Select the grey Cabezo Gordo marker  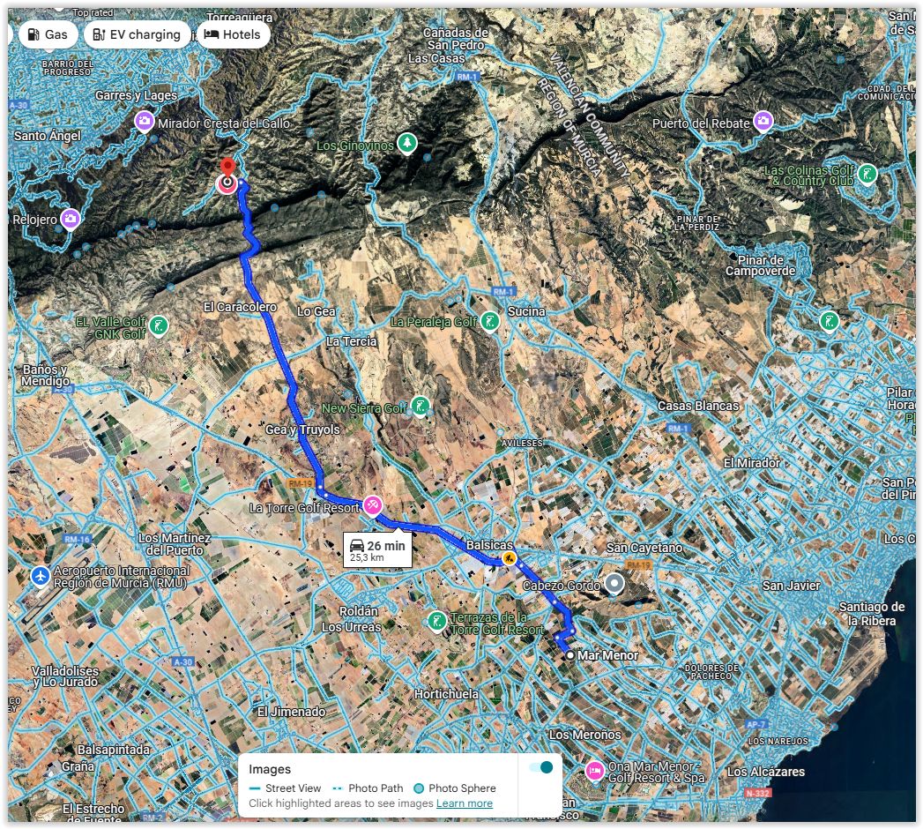615,584
